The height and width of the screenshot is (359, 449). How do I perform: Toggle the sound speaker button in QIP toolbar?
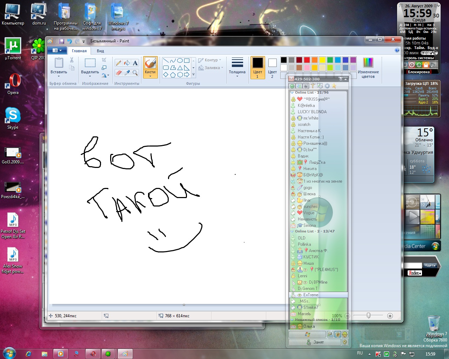(306, 86)
